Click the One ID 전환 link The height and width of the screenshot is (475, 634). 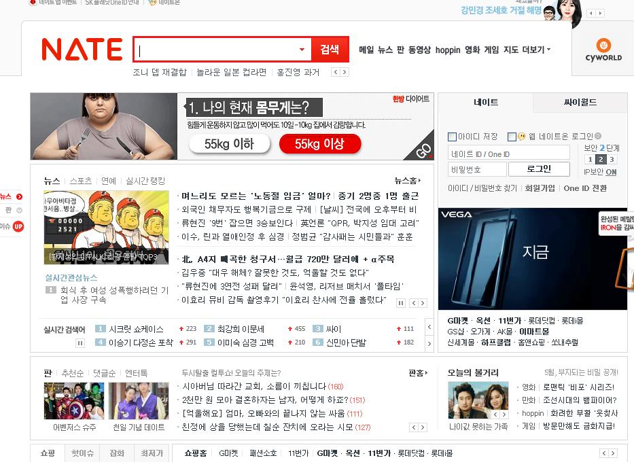coord(585,188)
